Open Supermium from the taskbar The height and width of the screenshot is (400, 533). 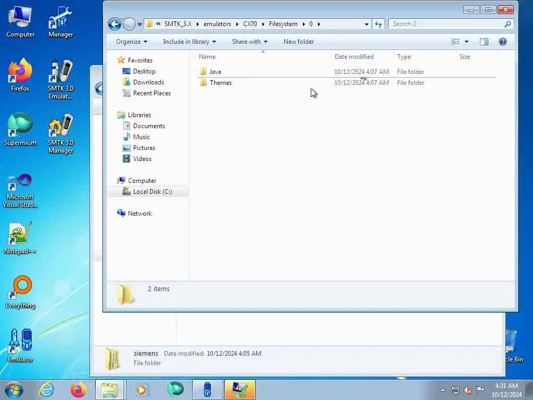click(175, 390)
